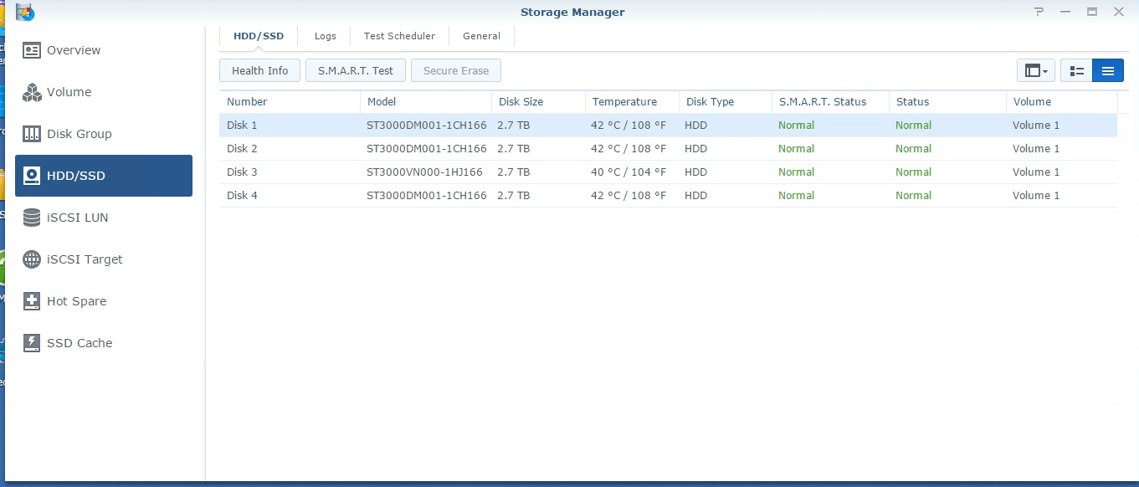Maximize the Storage Manager window

[1092, 12]
